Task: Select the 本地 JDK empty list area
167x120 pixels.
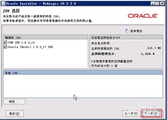Action: pos(83,86)
